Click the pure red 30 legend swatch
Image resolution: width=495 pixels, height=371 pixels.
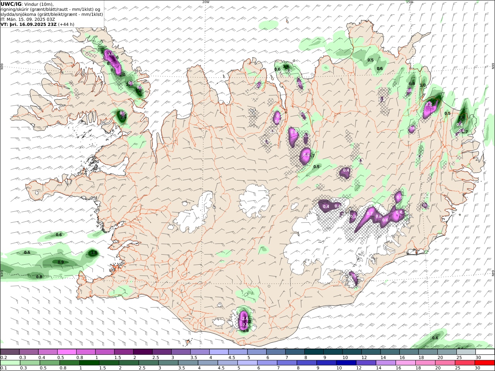[x=485, y=363]
